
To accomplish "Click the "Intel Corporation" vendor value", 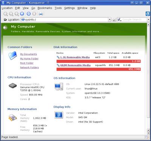I will [88, 113].
